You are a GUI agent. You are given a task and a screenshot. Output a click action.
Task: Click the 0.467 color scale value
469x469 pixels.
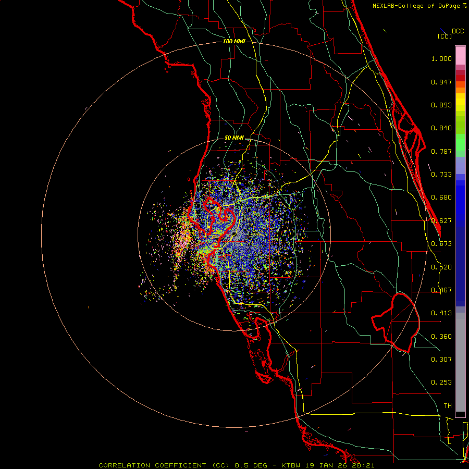pos(441,290)
